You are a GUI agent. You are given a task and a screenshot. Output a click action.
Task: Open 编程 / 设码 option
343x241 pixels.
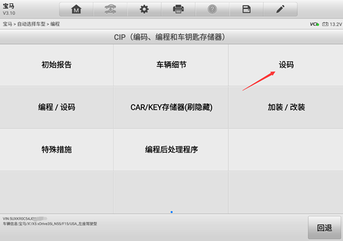[57, 107]
